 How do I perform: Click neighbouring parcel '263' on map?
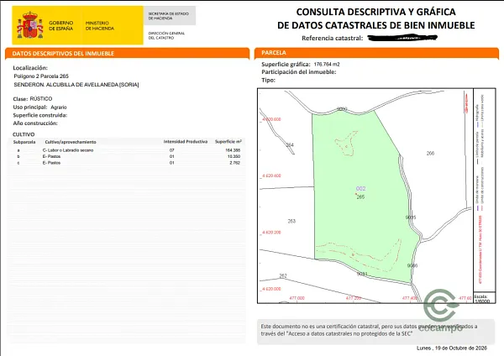point(291,221)
